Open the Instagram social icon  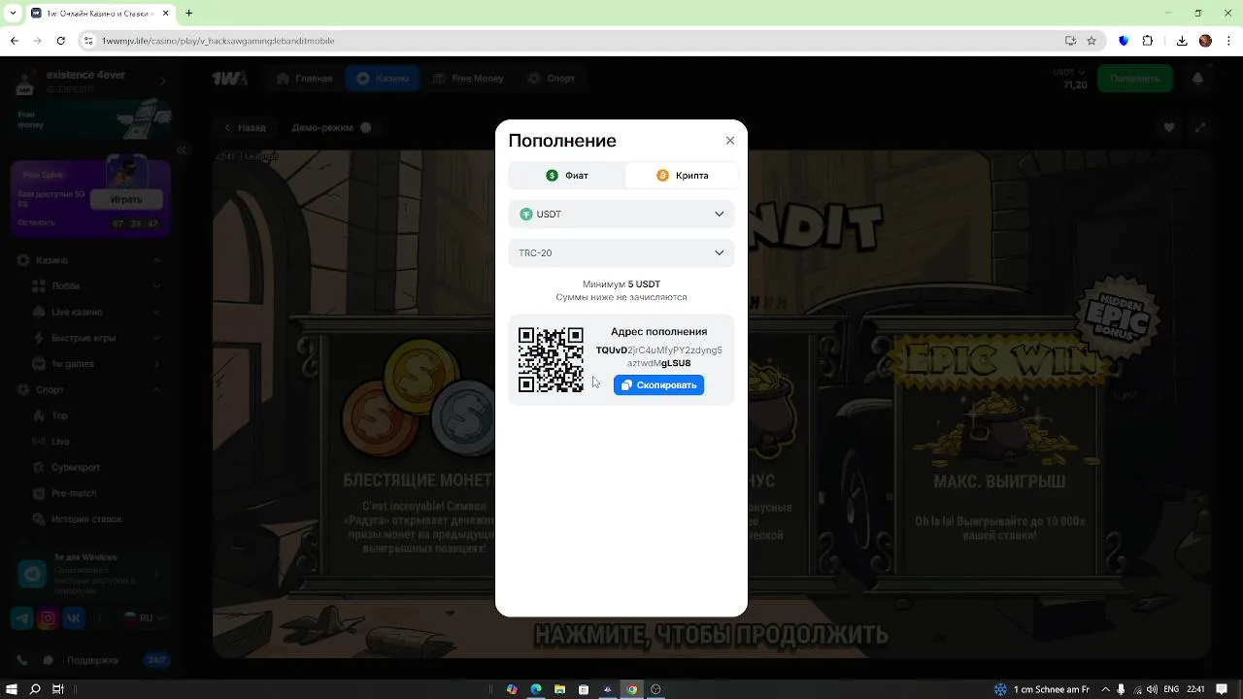click(x=48, y=618)
